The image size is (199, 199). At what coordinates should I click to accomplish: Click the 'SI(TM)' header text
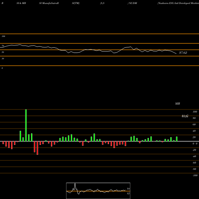pos(76,3)
